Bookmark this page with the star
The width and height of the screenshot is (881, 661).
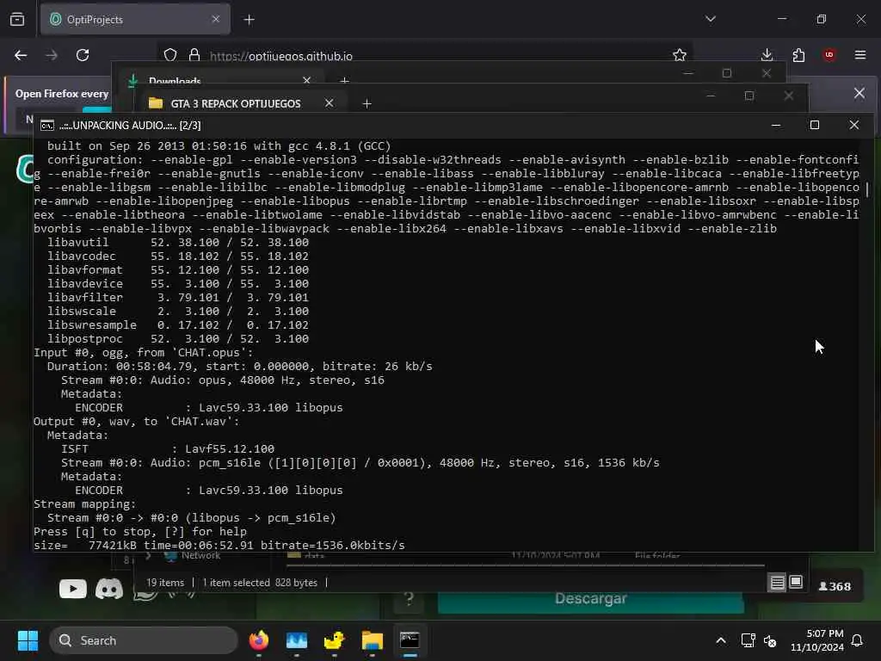pyautogui.click(x=680, y=55)
